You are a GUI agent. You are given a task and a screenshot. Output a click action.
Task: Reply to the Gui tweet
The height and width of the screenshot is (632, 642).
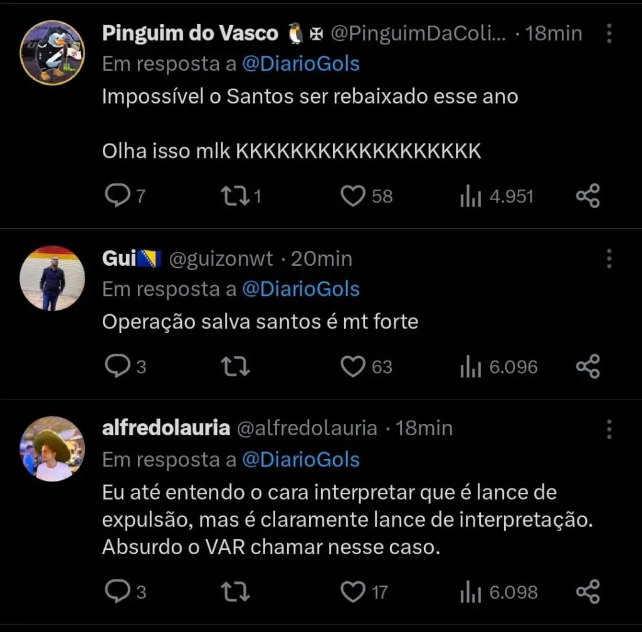(x=116, y=366)
